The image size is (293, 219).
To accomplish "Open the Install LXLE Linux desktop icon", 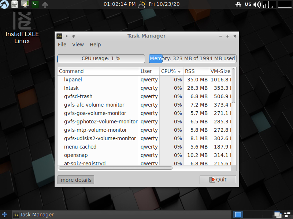I will [22, 28].
